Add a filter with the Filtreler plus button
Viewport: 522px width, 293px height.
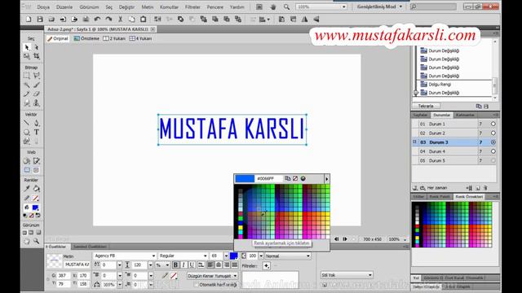tap(267, 266)
